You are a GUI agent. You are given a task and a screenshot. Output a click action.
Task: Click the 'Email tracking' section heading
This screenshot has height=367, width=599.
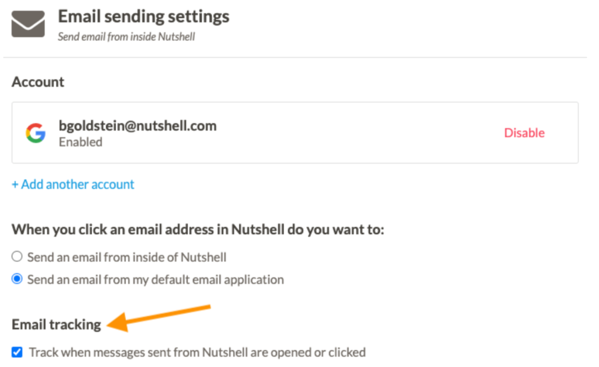tap(56, 324)
